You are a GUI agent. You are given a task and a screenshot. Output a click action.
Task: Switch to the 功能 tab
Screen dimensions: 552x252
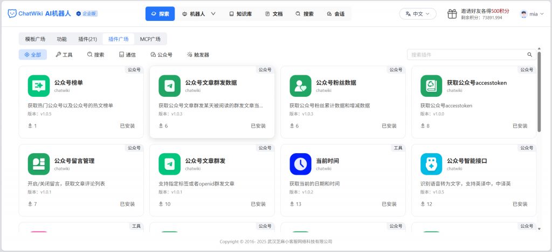coord(61,39)
